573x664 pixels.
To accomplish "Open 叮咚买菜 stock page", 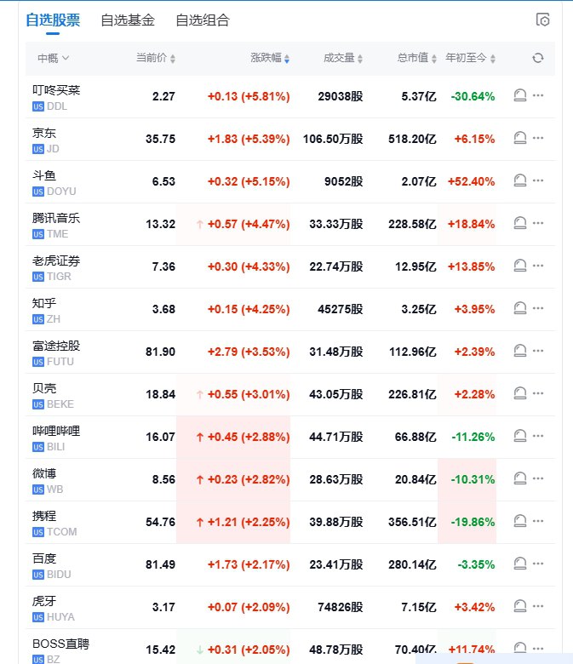I will 56,90.
